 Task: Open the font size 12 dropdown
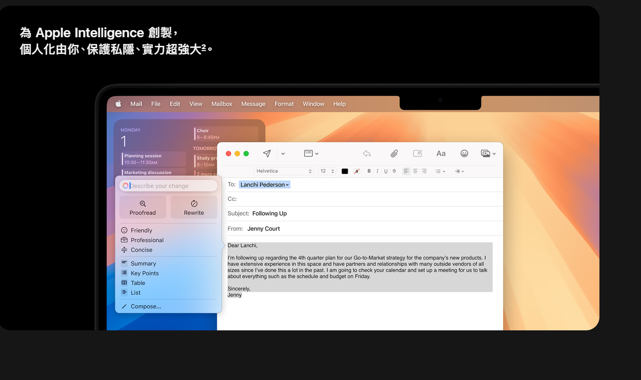tap(327, 171)
